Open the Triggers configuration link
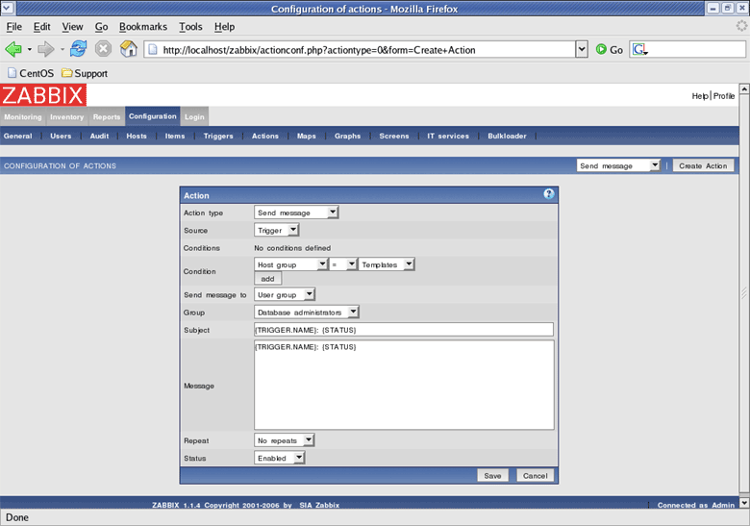This screenshot has width=750, height=526. click(x=218, y=137)
